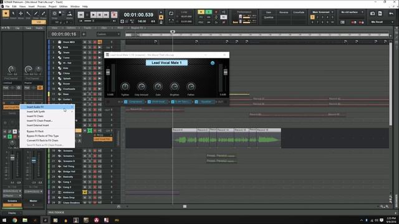Toggle input echo on Drum MIX track
Image resolution: width=399 pixels, height=224 pixels.
(100, 42)
